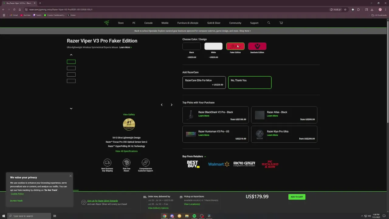389x219 pixels.
Task: Click the #1 Mouse gold badge
Action: [x=129, y=124]
